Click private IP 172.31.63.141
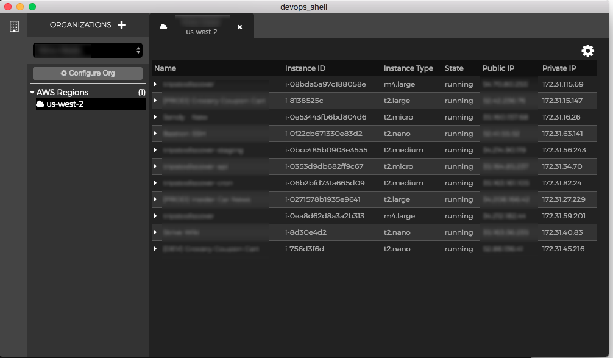The height and width of the screenshot is (358, 613). coord(562,134)
